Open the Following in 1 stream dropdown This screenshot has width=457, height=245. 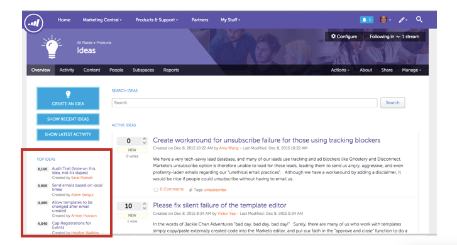[394, 36]
